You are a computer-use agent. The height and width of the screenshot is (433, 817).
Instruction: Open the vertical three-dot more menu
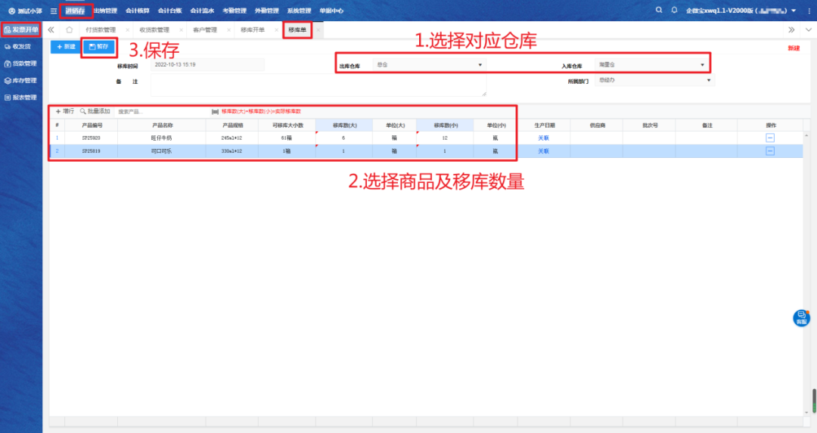point(810,11)
